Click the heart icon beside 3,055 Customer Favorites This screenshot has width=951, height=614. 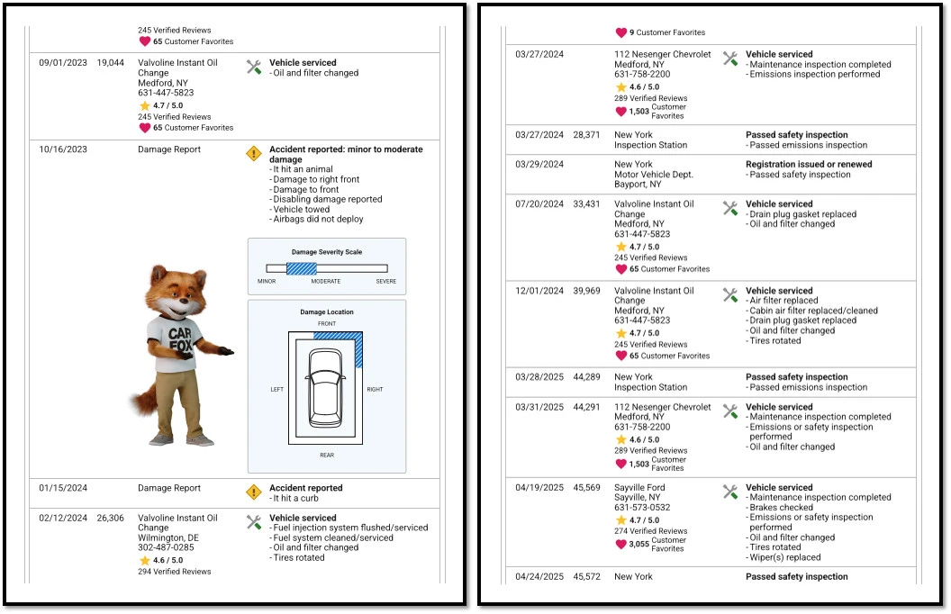621,545
